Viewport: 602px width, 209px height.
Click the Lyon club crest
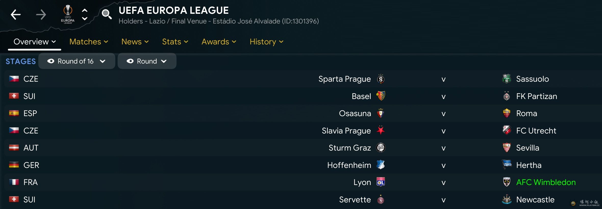pos(381,182)
